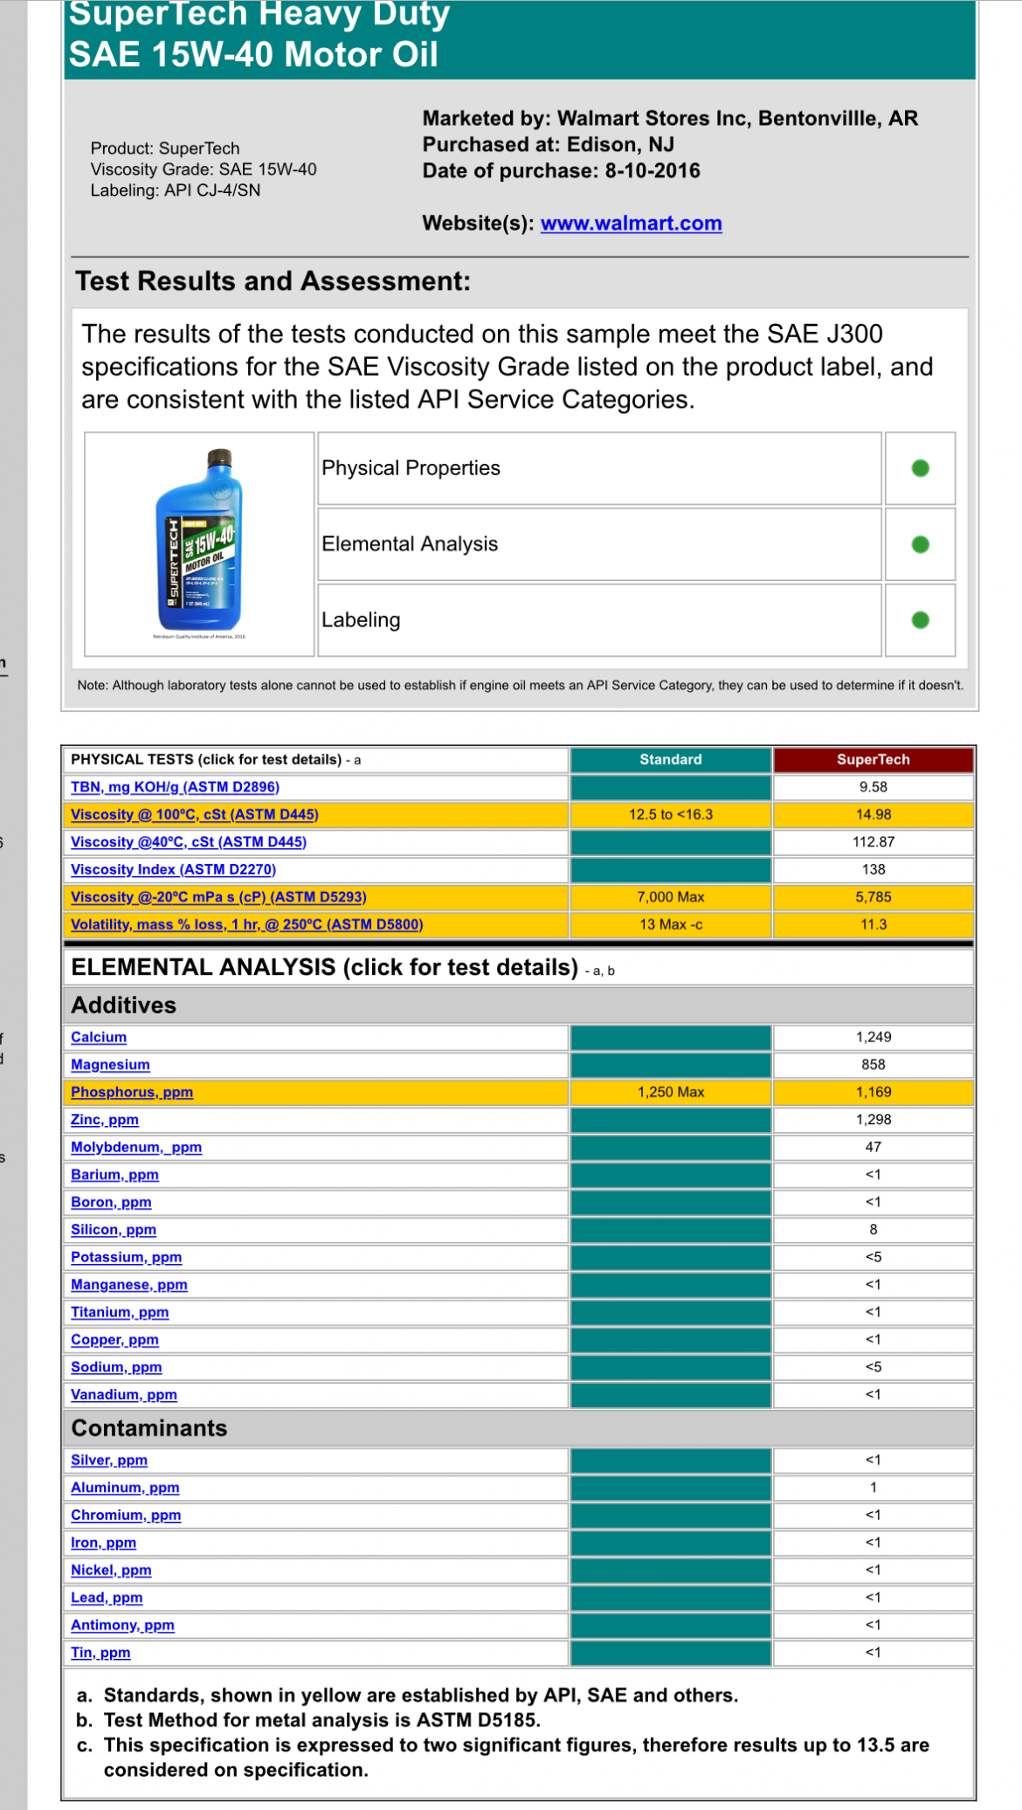Click the Standard column header
Viewport: 1022px width, 1810px height.
click(671, 760)
